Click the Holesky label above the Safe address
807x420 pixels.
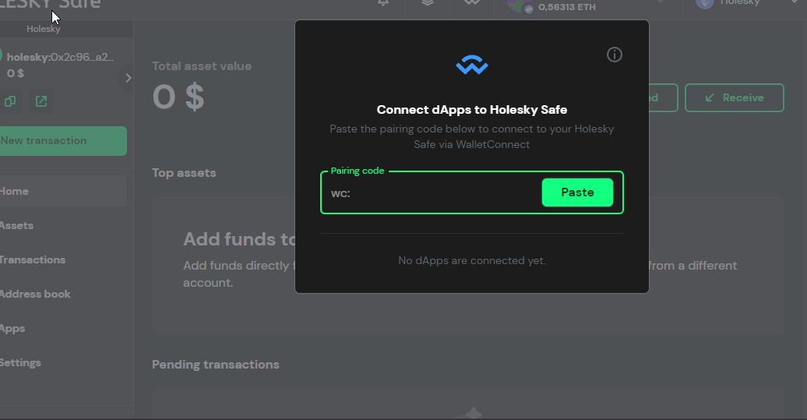(x=44, y=29)
